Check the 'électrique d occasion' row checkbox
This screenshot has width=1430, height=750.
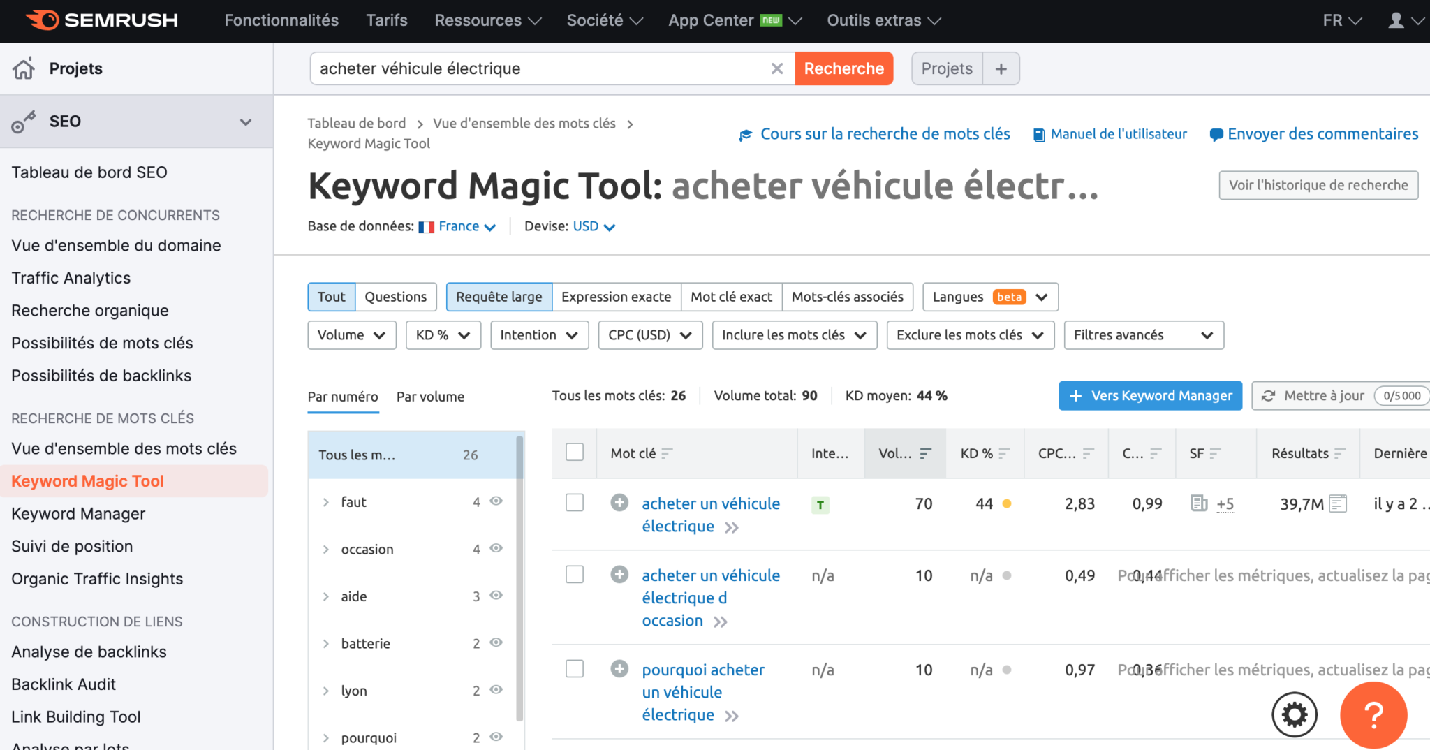pos(575,575)
